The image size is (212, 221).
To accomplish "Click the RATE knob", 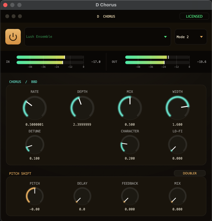I will (x=35, y=108).
